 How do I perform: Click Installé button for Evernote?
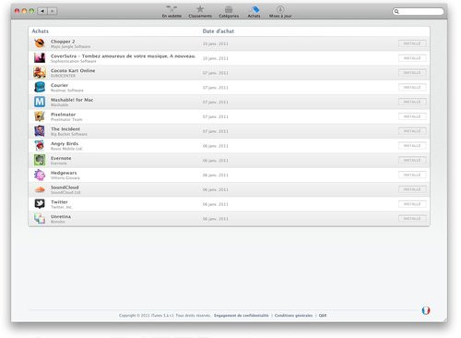tap(412, 161)
